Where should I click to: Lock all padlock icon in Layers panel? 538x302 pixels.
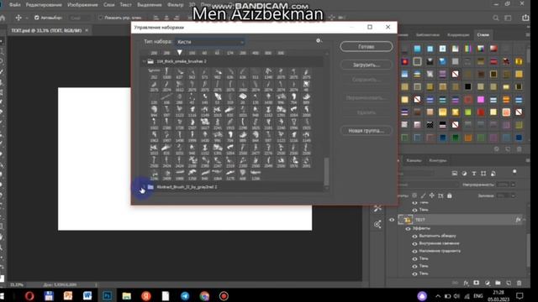450,195
